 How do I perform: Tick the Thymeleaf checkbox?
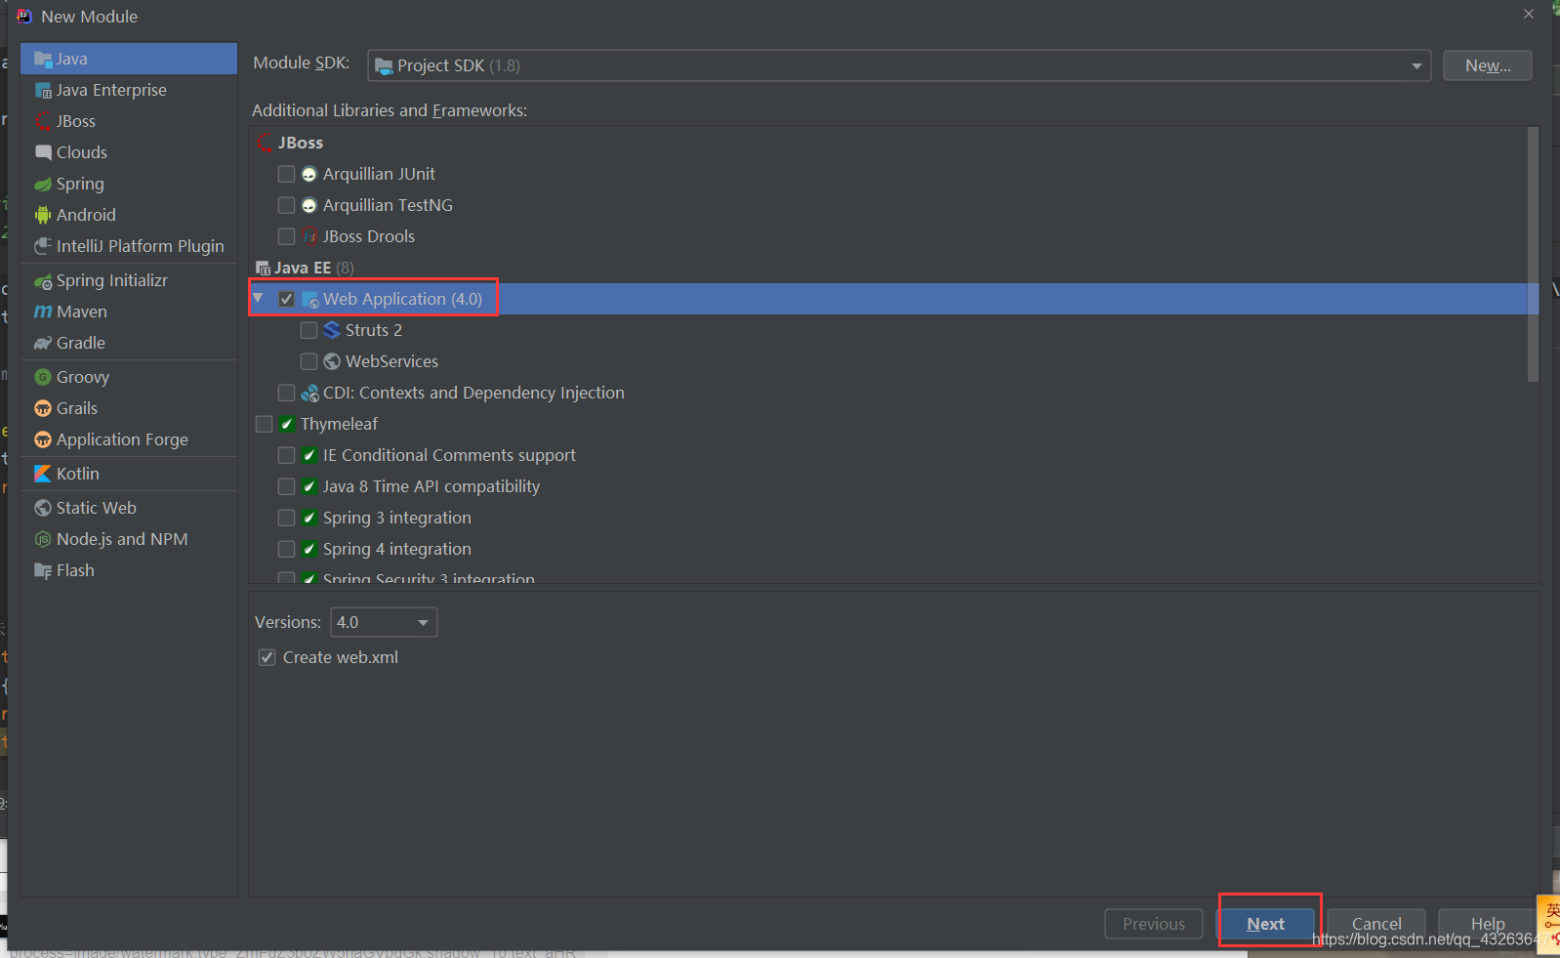coord(264,424)
